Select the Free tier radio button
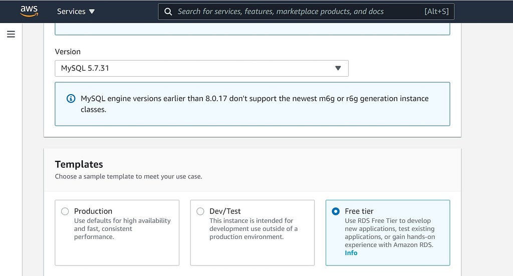The width and height of the screenshot is (513, 276). (x=336, y=211)
